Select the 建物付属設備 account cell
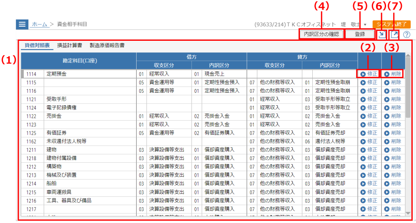The width and height of the screenshot is (416, 223). tap(90, 158)
